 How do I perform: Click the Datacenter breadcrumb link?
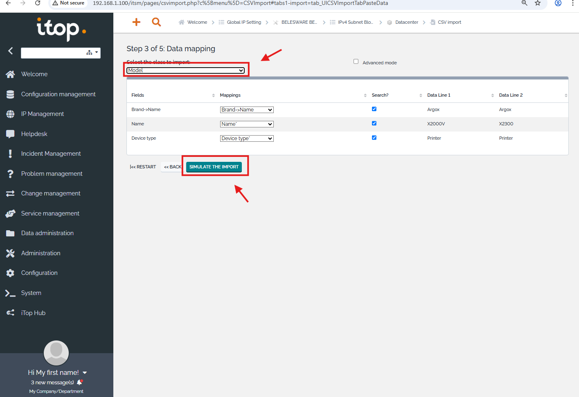click(406, 23)
